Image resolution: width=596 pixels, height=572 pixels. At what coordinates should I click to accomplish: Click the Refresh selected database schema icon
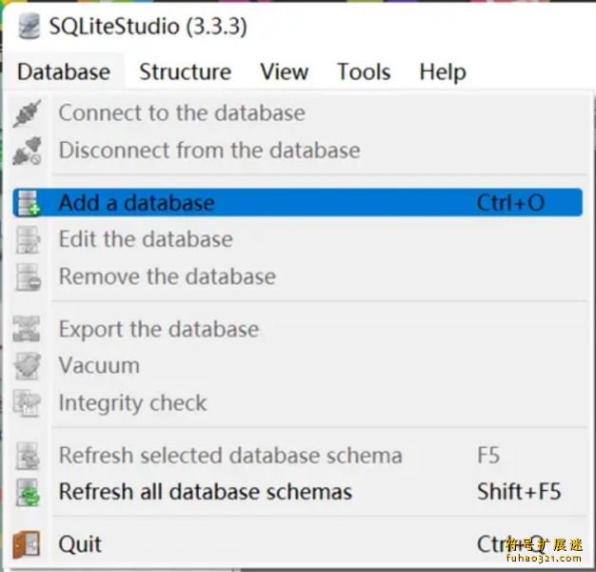[x=28, y=456]
